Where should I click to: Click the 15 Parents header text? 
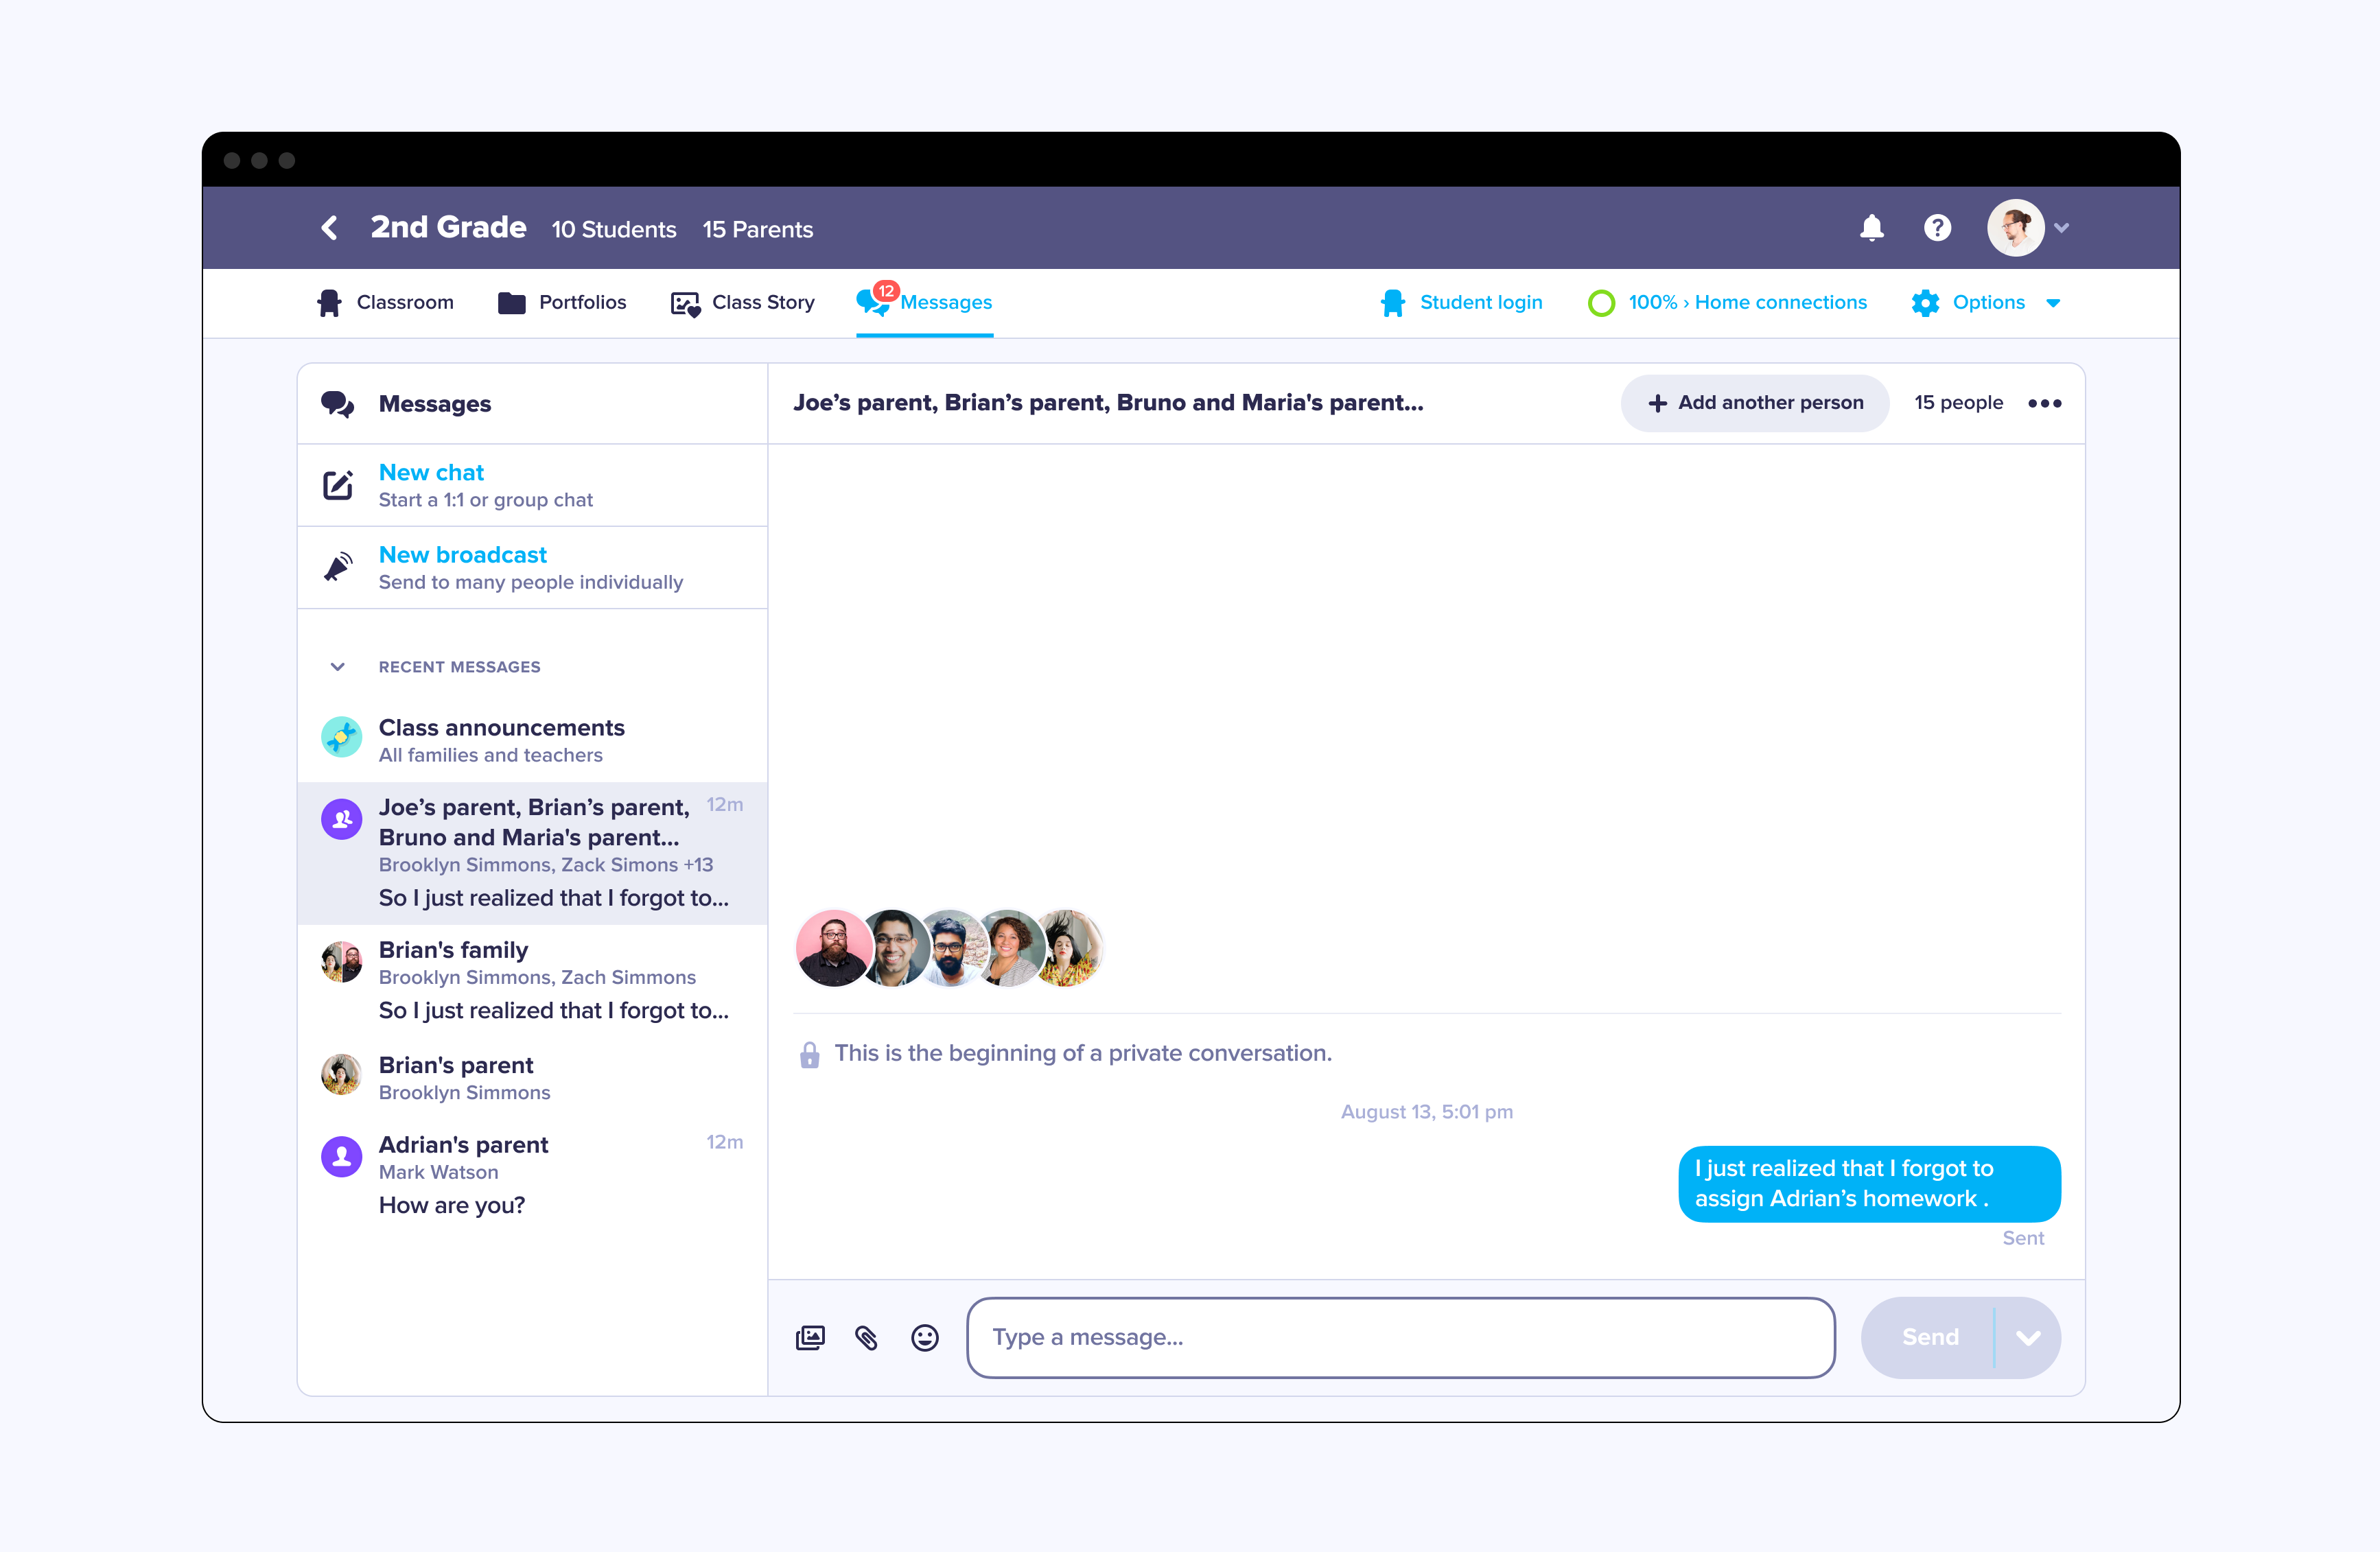click(x=758, y=230)
